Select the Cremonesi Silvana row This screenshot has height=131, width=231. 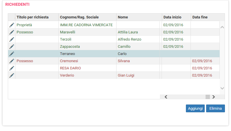point(114,61)
